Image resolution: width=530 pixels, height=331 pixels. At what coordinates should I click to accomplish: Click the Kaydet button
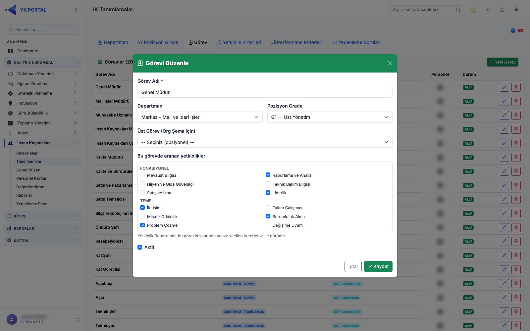point(378,266)
